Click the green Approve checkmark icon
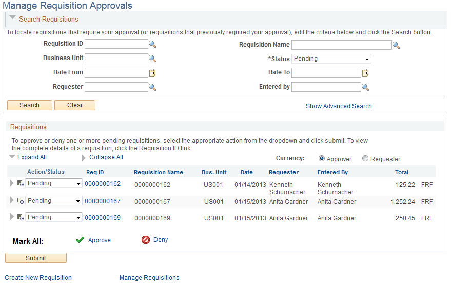 point(80,240)
